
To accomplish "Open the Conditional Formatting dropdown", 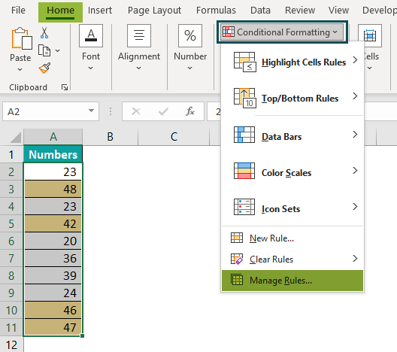I will coord(282,32).
